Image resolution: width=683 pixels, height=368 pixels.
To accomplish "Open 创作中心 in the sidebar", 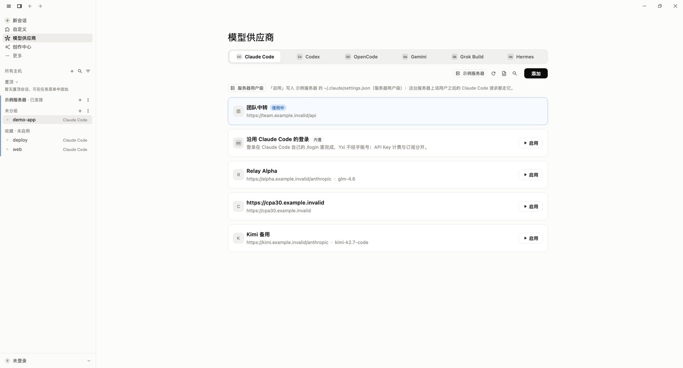I will pyautogui.click(x=47, y=47).
